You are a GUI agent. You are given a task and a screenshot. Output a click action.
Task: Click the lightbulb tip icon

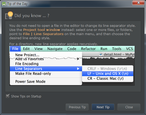click(x=9, y=15)
